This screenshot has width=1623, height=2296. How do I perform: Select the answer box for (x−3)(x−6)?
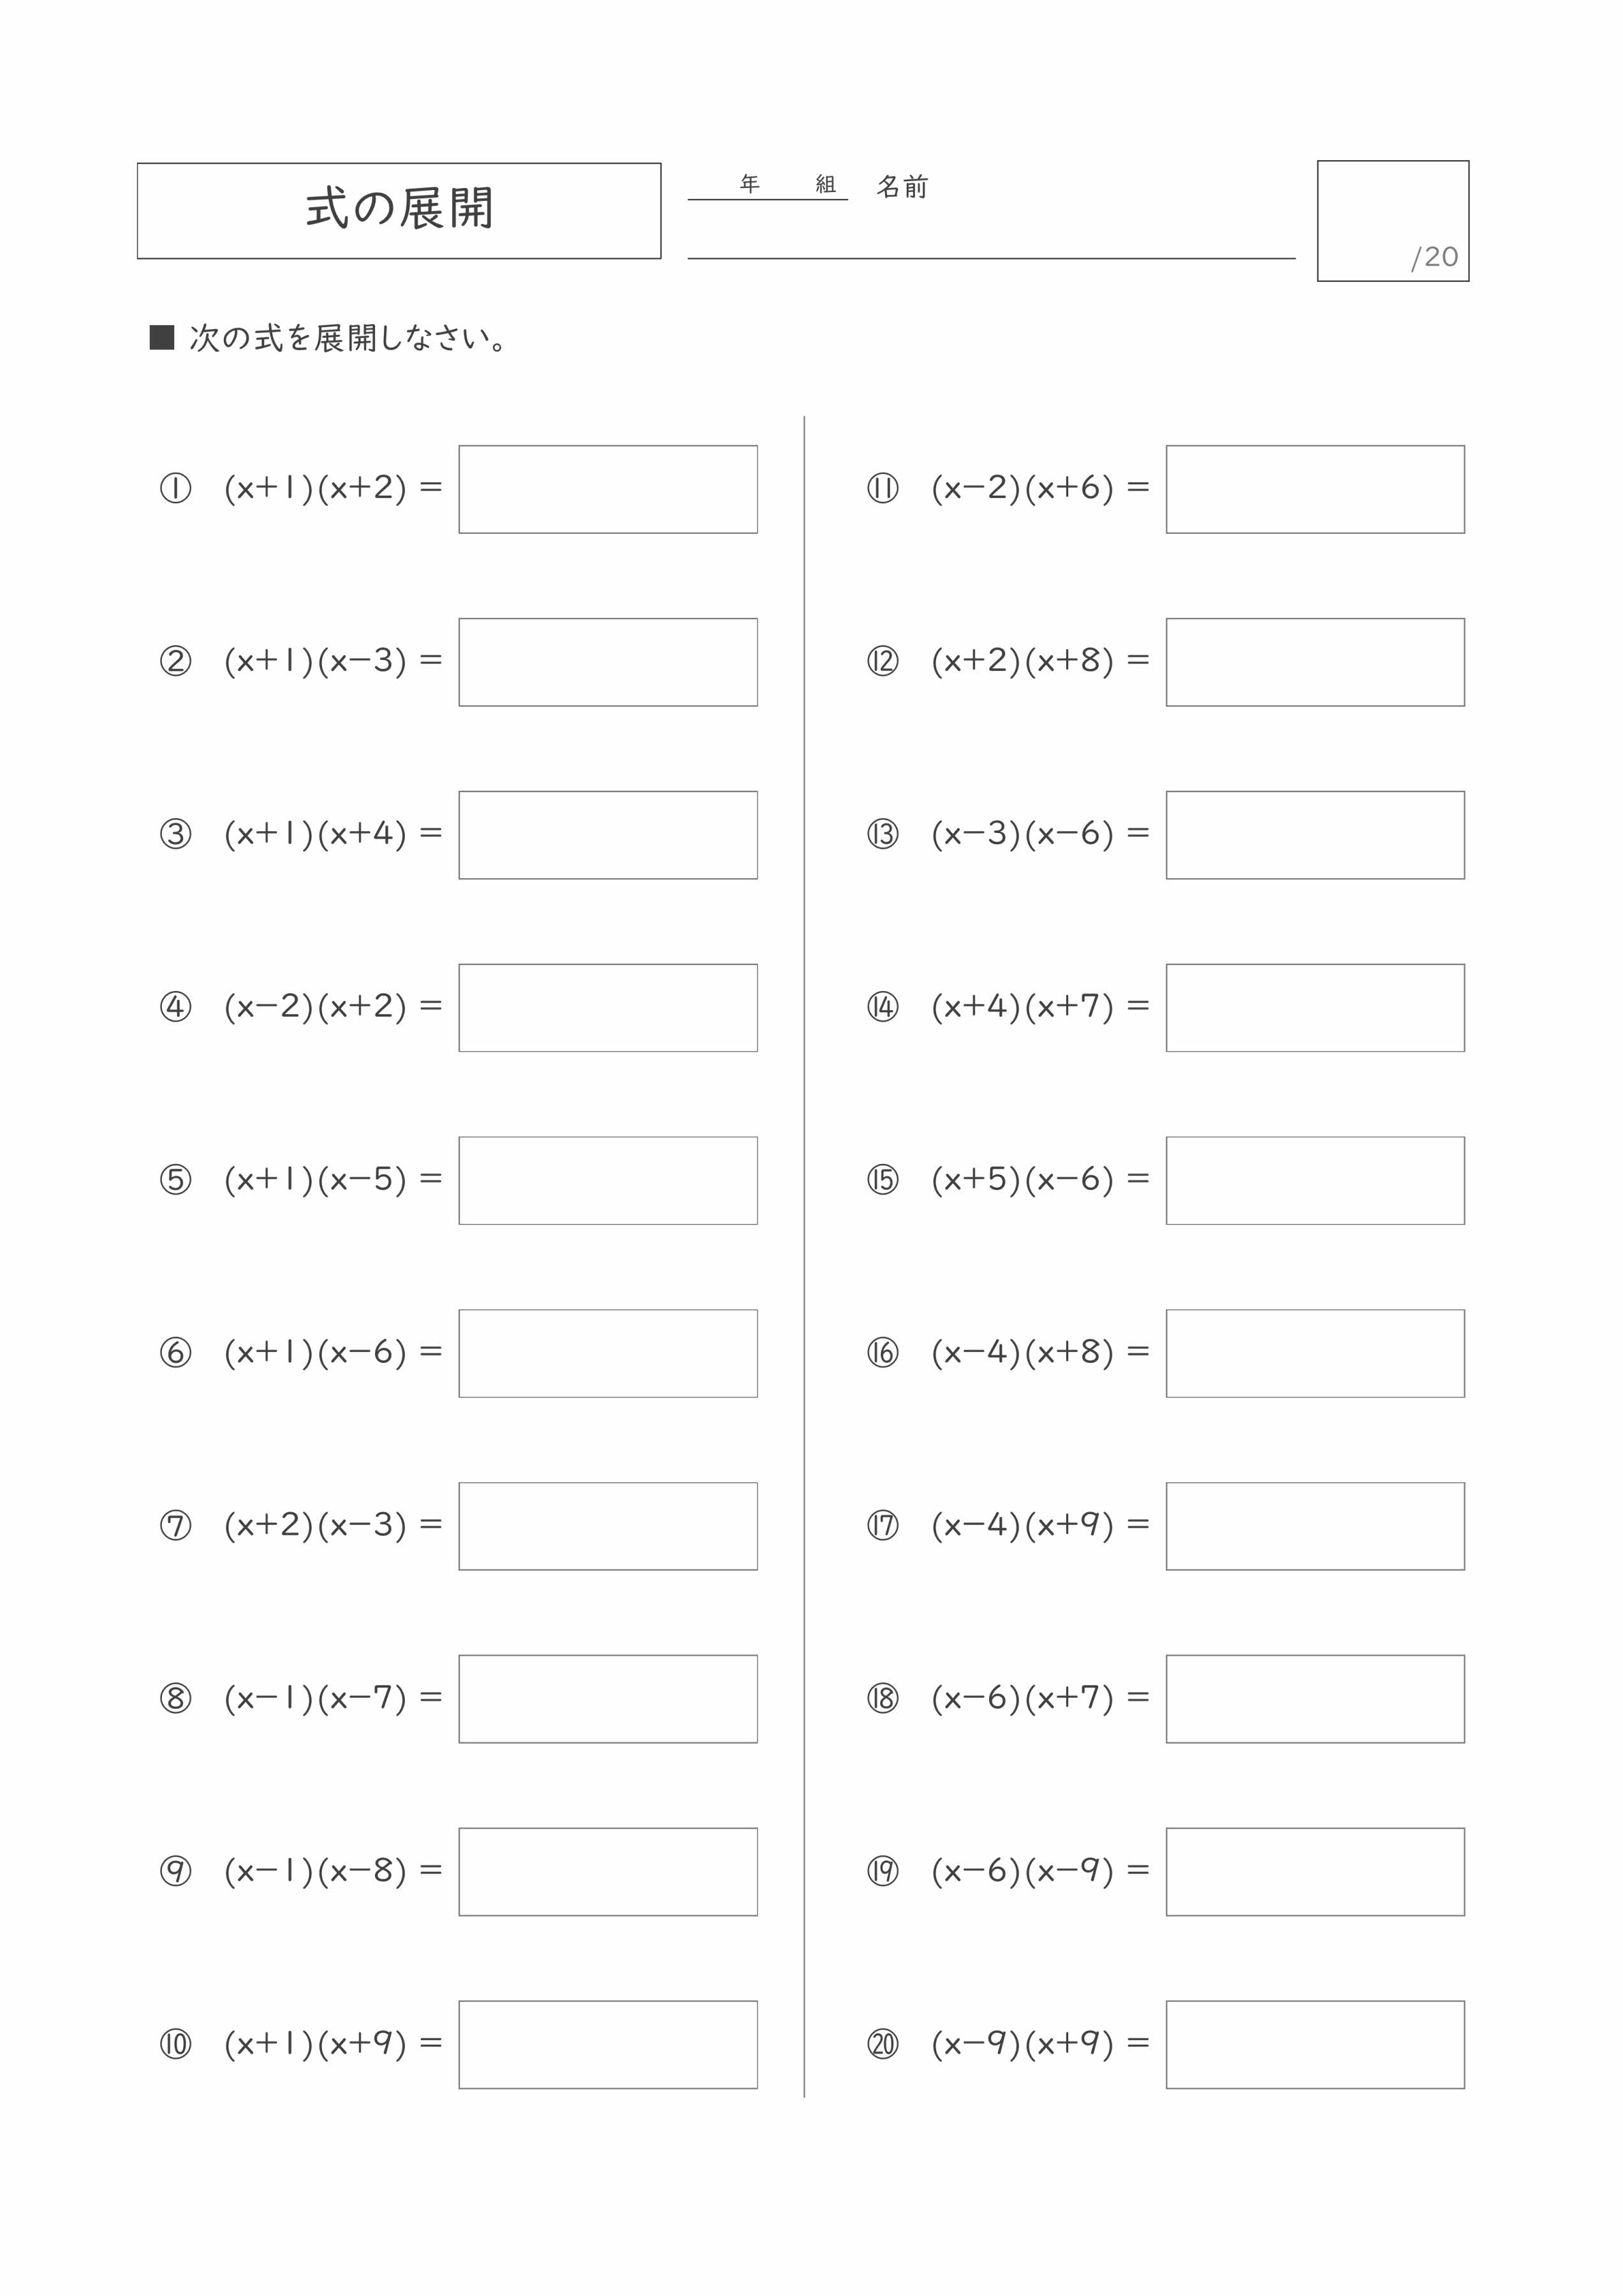pos(1315,835)
